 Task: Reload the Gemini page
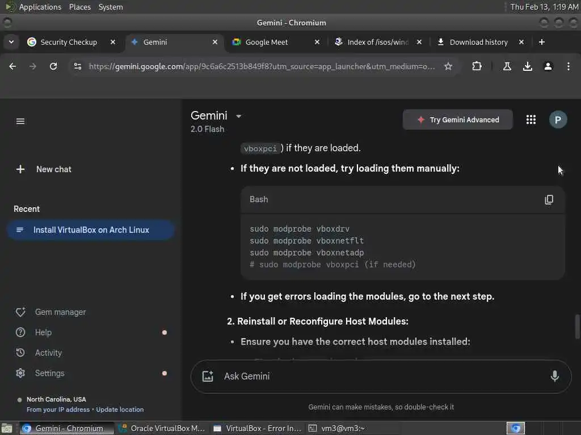[53, 66]
